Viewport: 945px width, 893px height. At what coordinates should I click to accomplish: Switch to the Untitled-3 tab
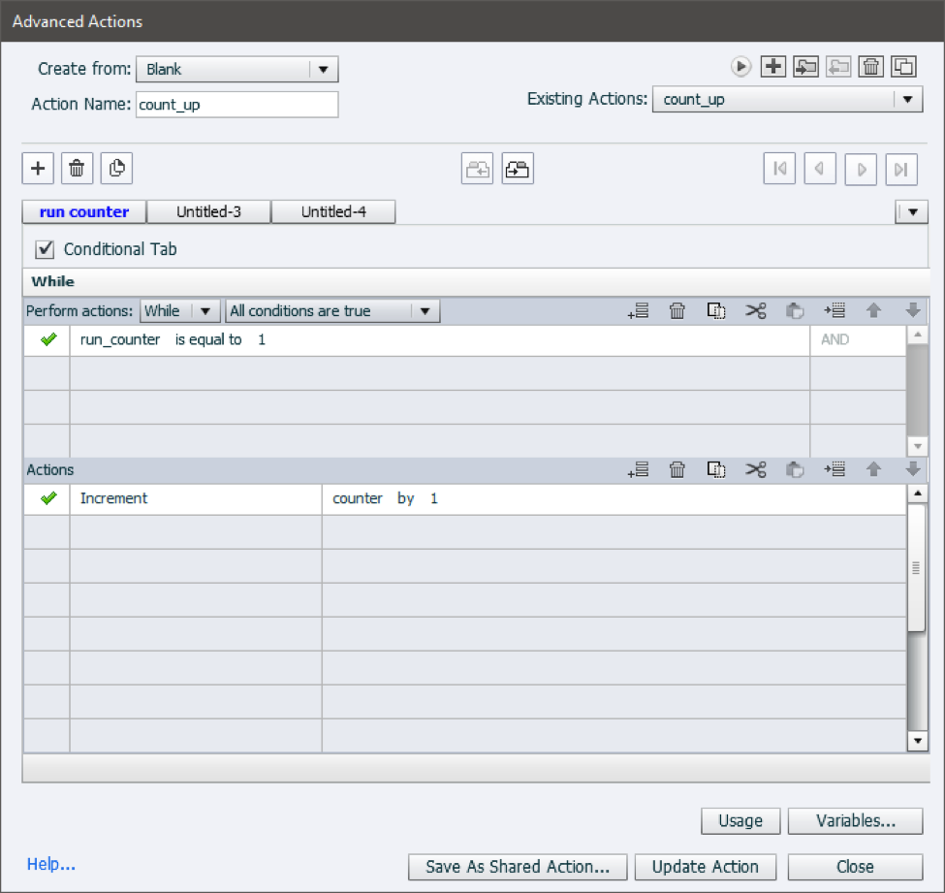(208, 211)
